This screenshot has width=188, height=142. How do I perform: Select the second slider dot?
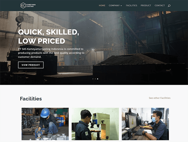(95, 79)
